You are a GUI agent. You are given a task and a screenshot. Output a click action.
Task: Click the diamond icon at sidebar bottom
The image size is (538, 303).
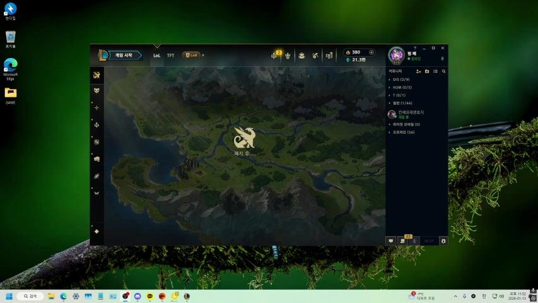96,231
